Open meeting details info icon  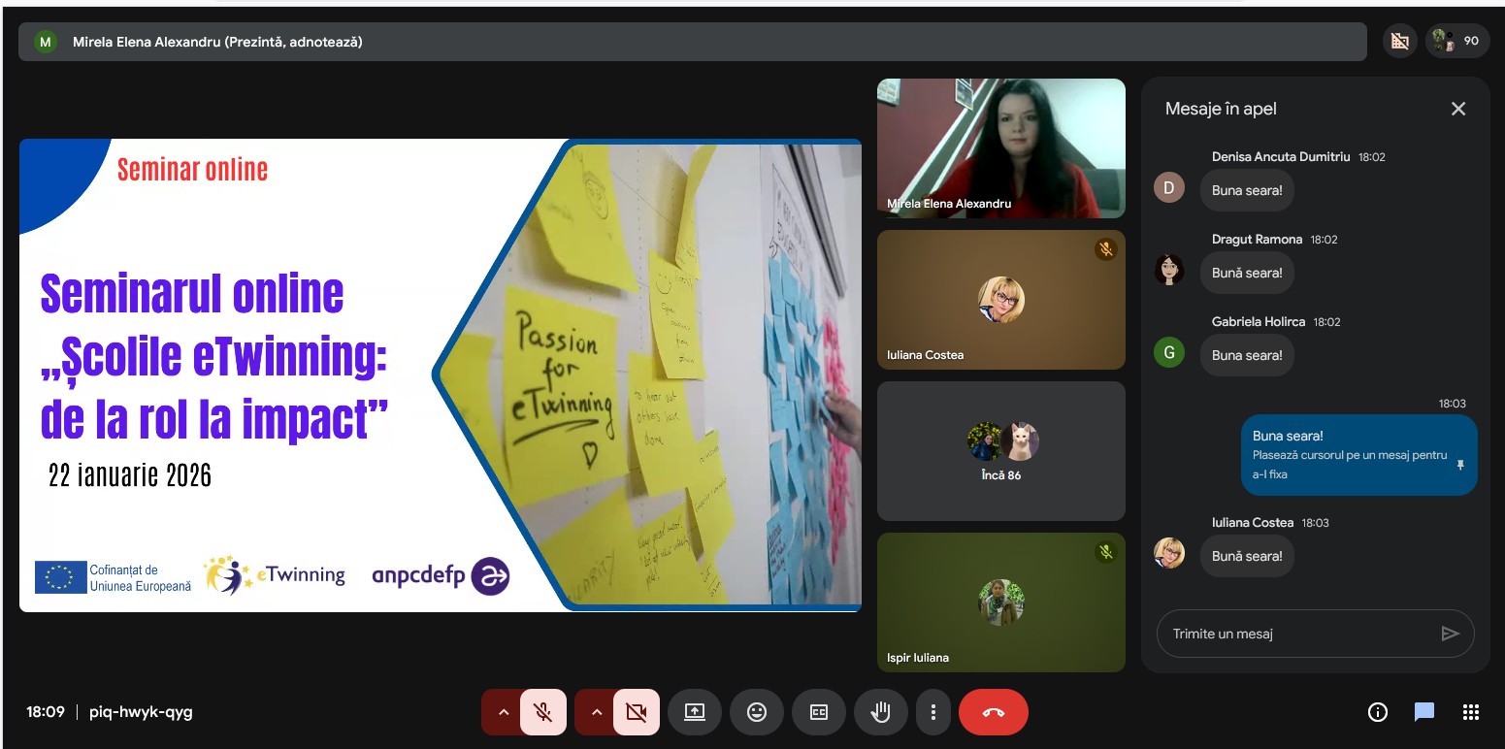pos(1377,712)
